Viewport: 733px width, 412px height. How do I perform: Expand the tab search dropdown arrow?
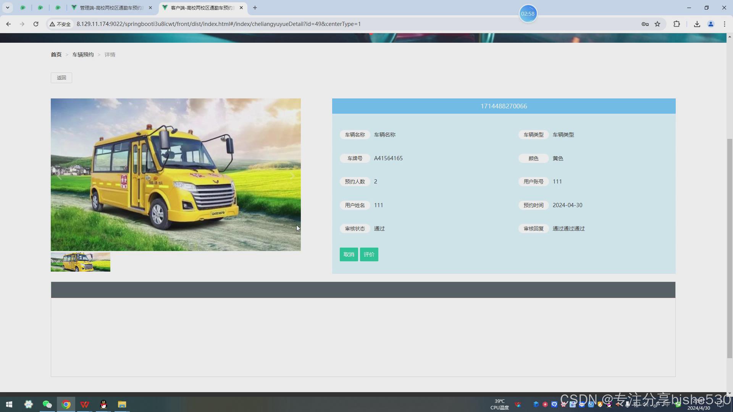7,8
